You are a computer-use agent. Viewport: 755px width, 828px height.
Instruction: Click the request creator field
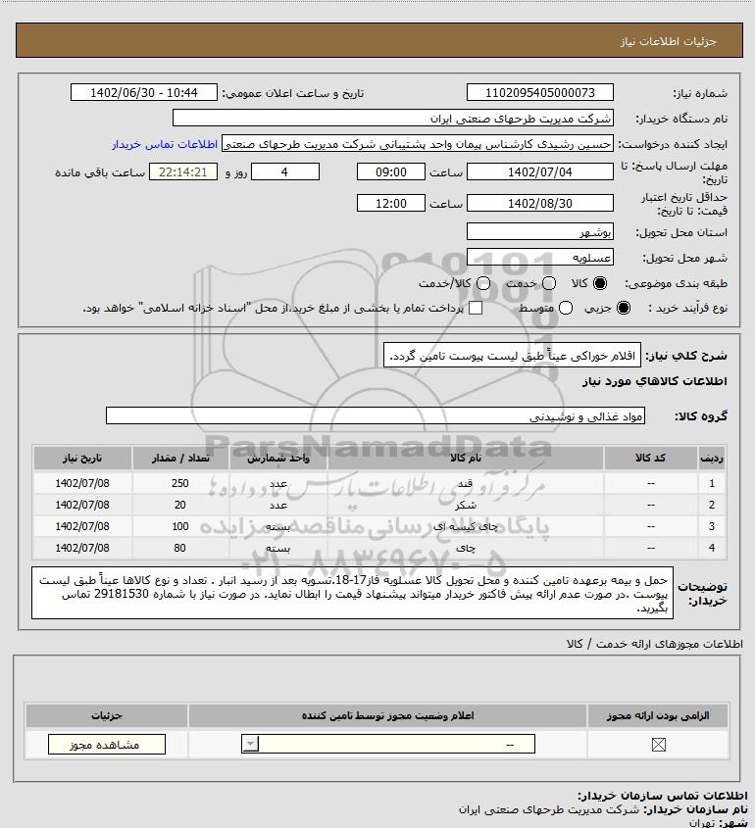tap(418, 144)
